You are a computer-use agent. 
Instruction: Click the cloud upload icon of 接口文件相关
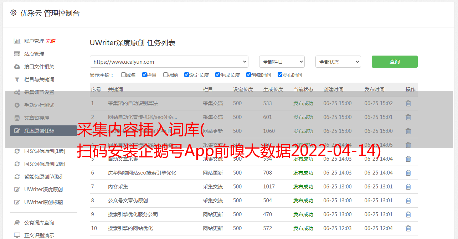17,67
